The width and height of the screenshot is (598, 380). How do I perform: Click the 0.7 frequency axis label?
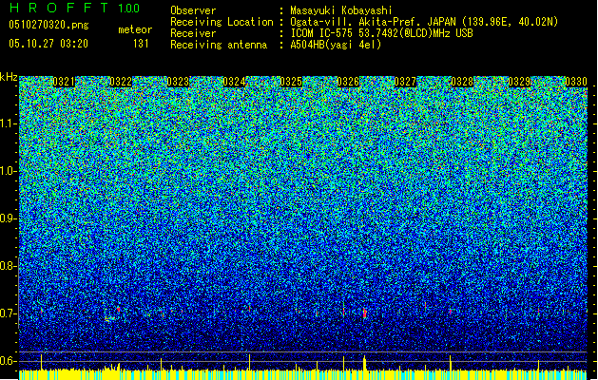coord(9,313)
